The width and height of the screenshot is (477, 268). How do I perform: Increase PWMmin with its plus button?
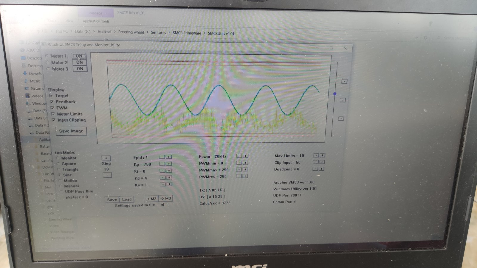coord(245,163)
